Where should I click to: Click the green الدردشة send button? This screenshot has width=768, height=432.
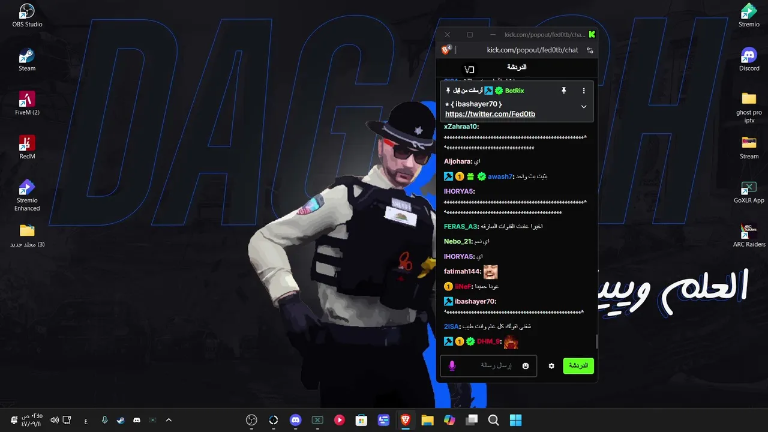[578, 365]
